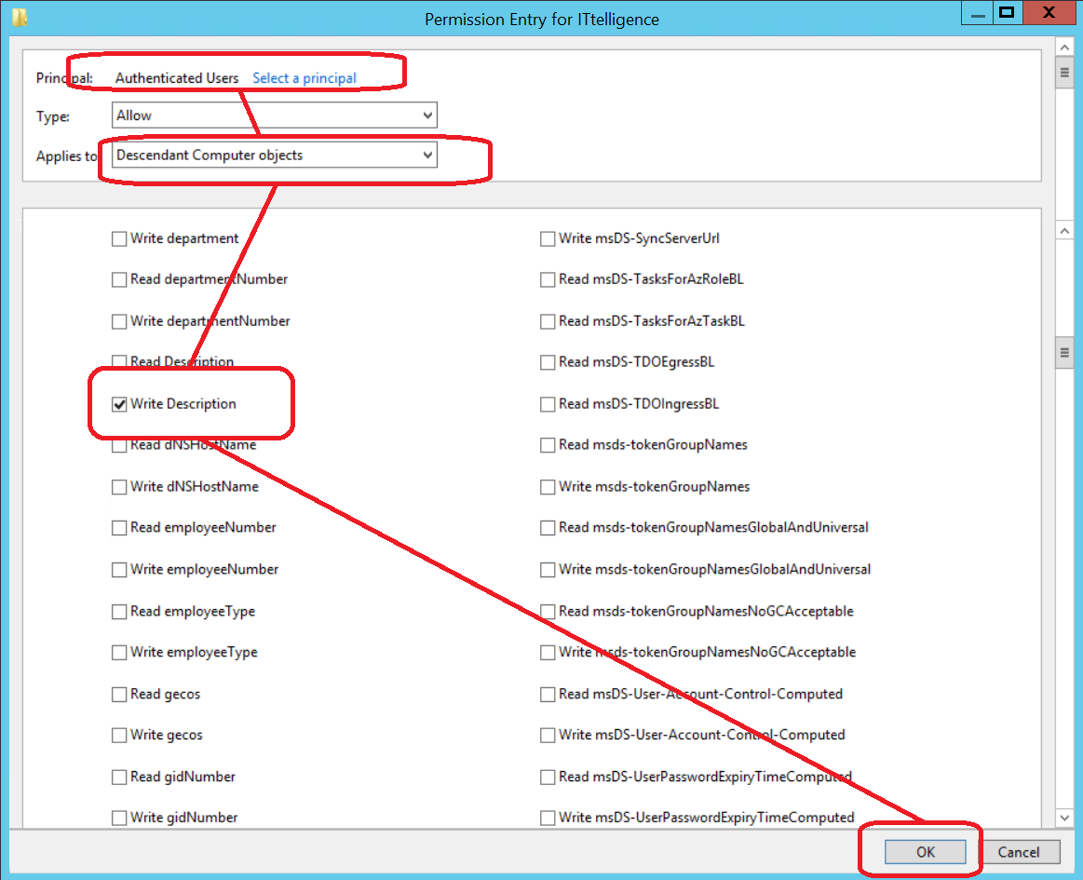
Task: Check Read msDS-TasksForAzRoleBL checkbox
Action: pyautogui.click(x=548, y=279)
